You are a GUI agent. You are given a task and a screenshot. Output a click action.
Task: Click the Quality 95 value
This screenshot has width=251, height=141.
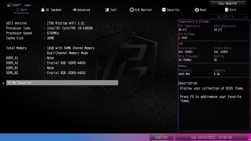215,60
